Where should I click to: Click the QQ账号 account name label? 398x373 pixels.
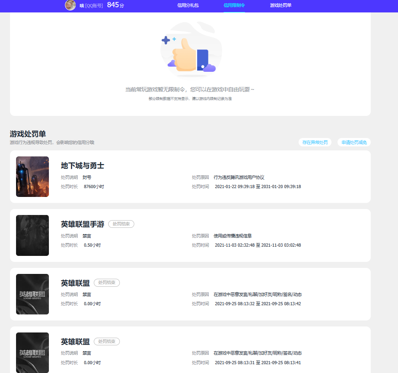point(94,6)
